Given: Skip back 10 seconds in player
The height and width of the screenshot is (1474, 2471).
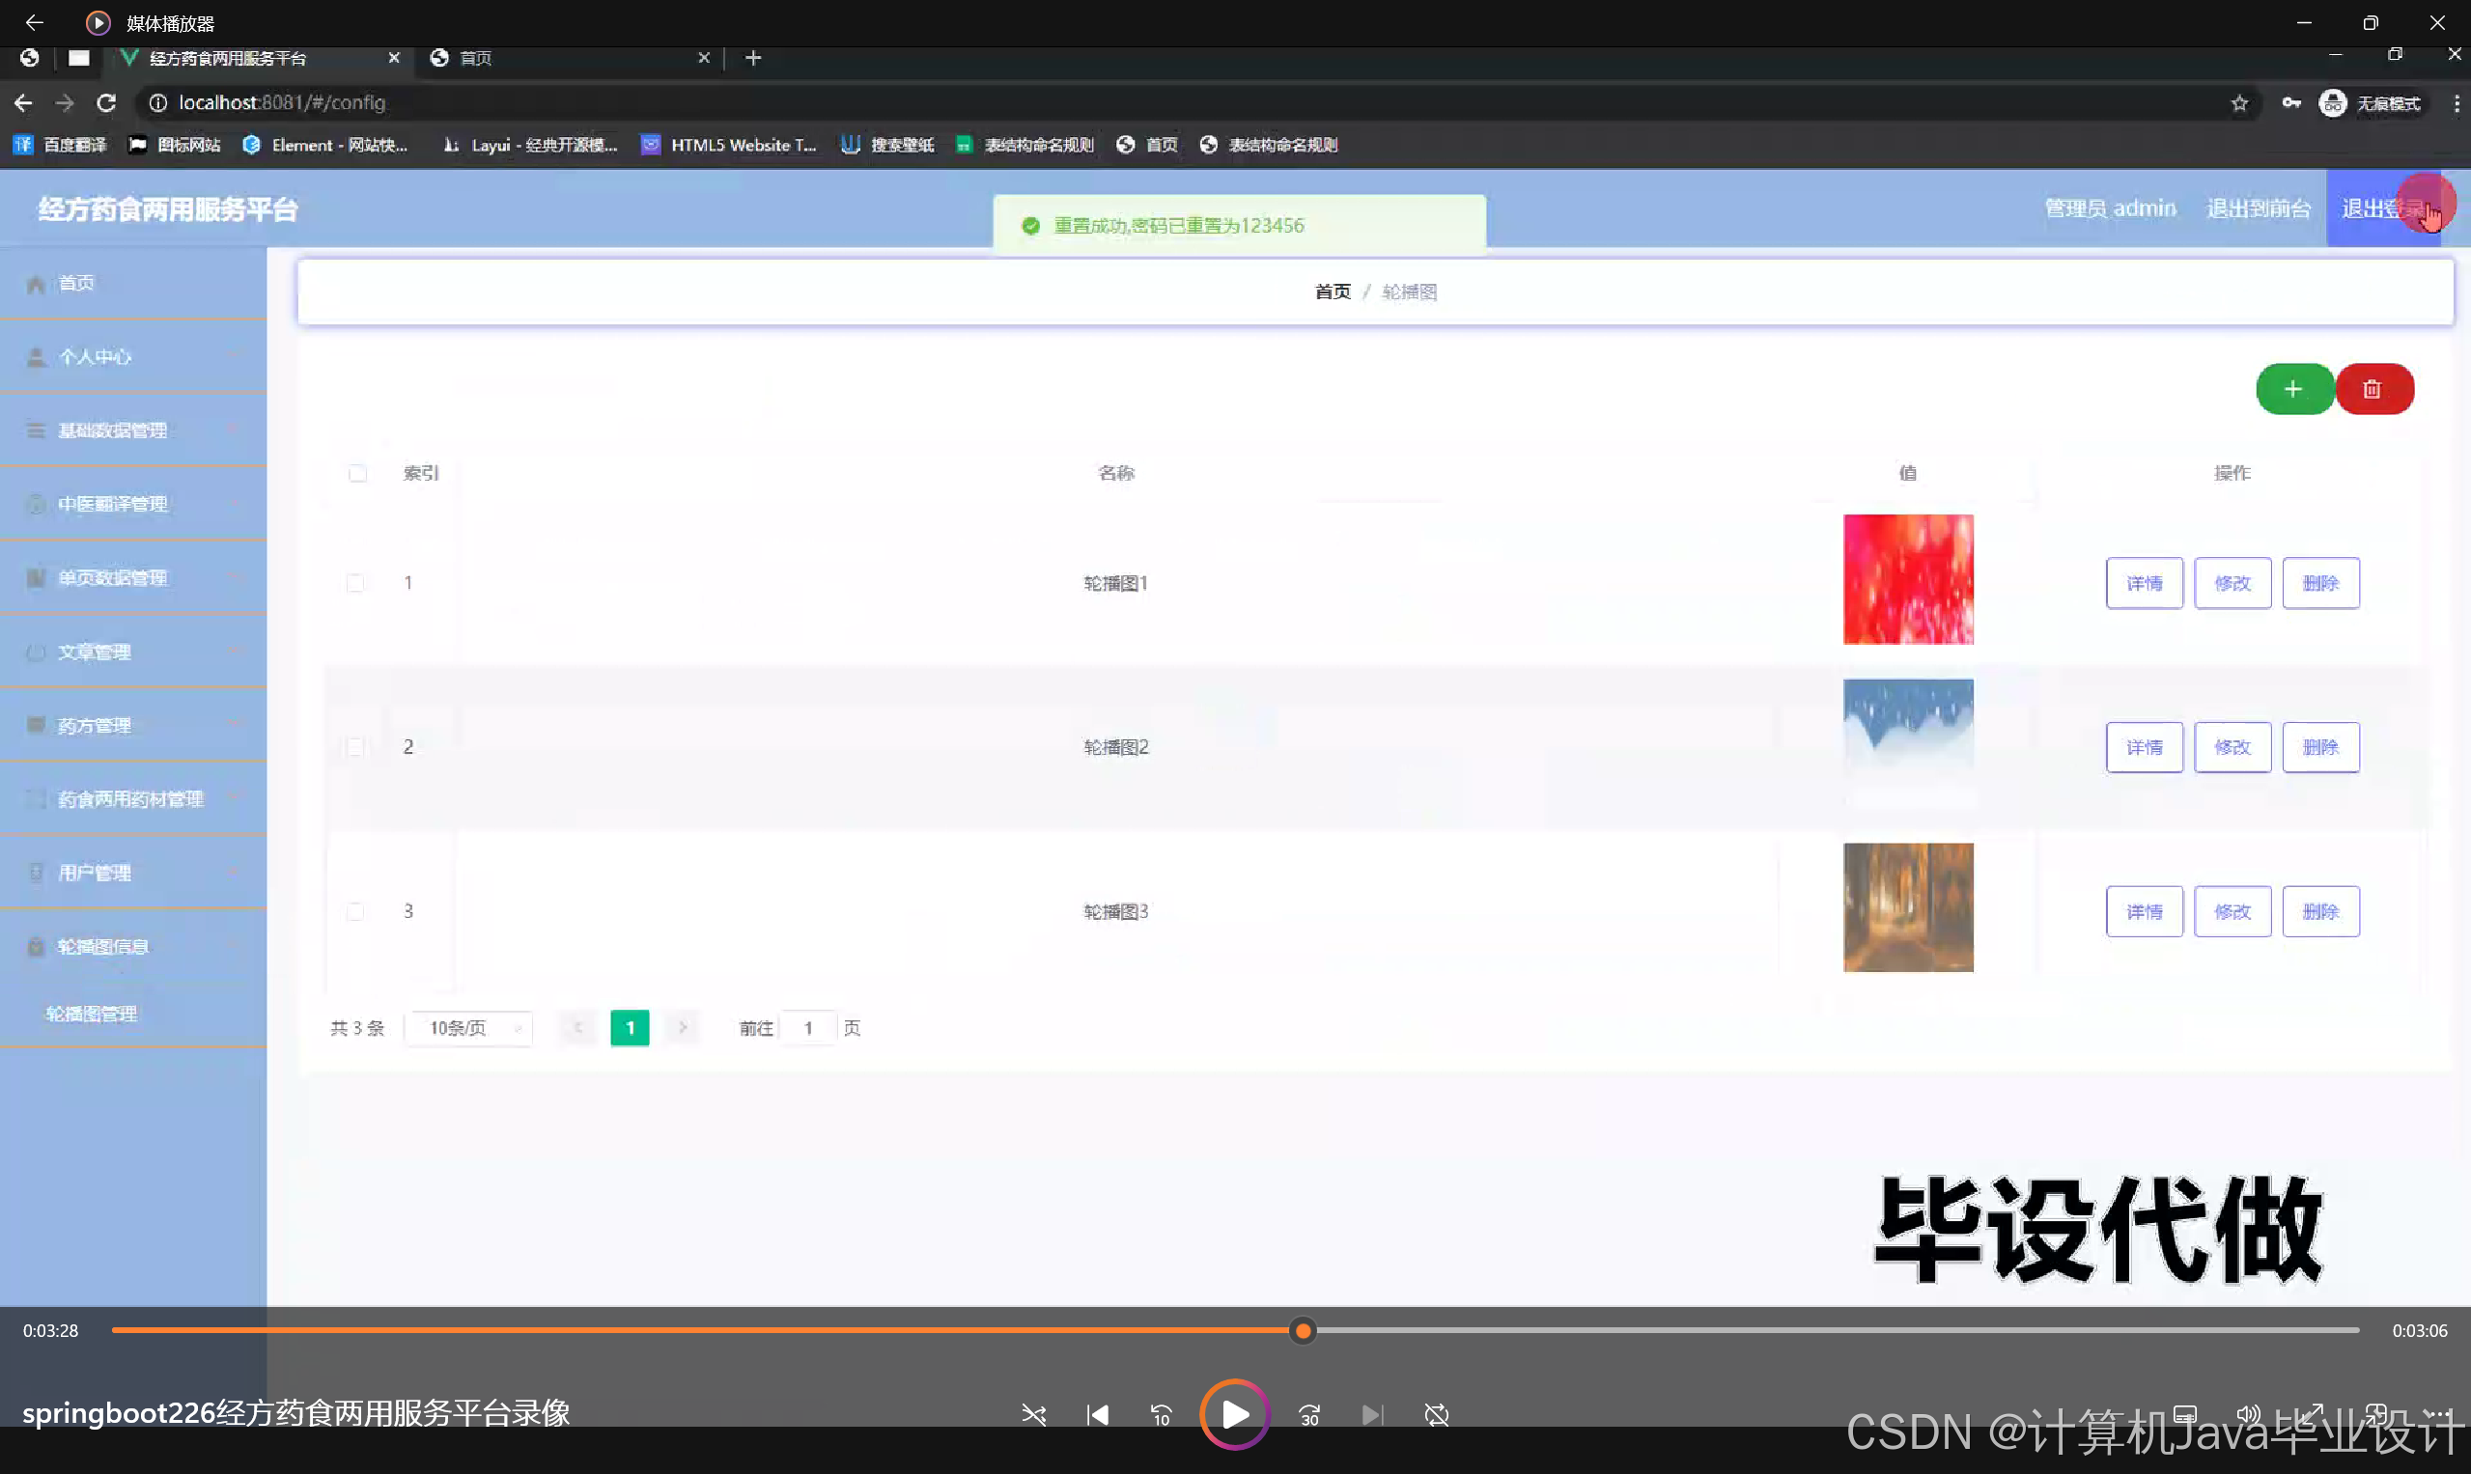Looking at the screenshot, I should 1161,1414.
